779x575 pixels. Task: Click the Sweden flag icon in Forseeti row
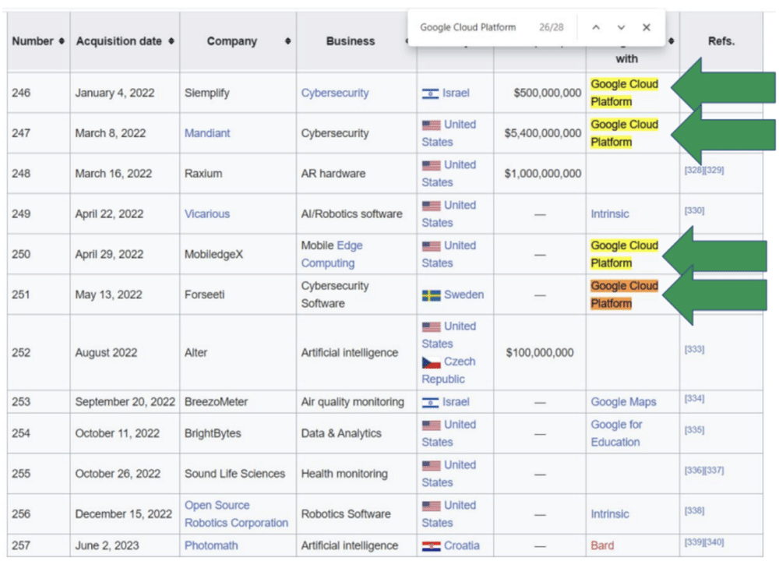[432, 295]
